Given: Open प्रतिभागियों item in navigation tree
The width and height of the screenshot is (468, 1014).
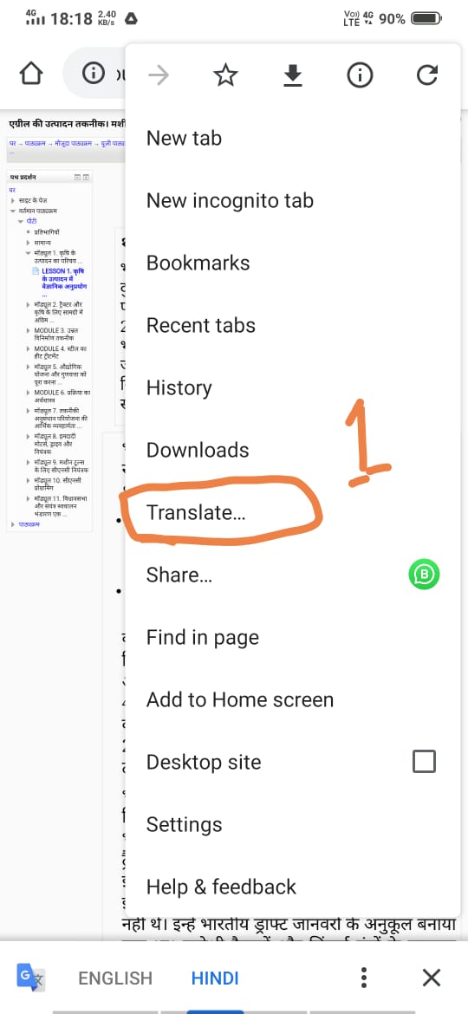Looking at the screenshot, I should click(47, 231).
